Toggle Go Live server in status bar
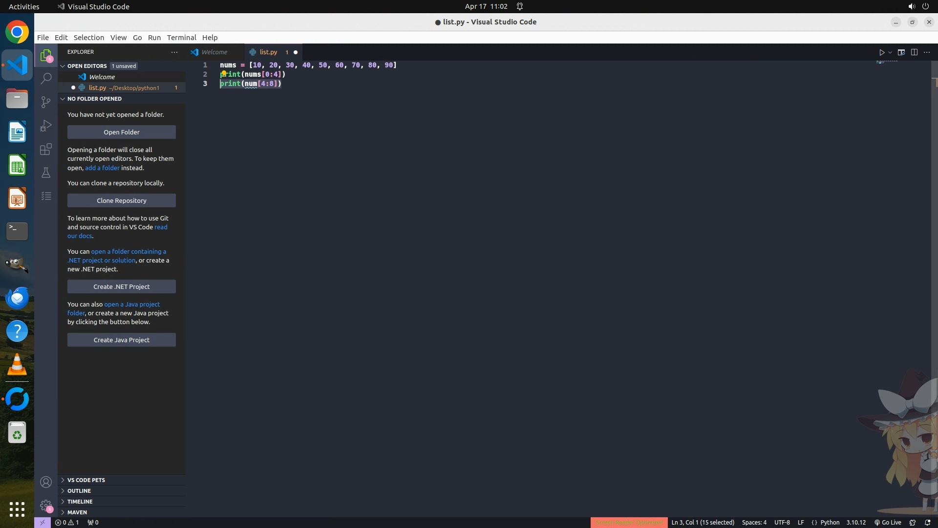This screenshot has height=528, width=938. point(888,523)
